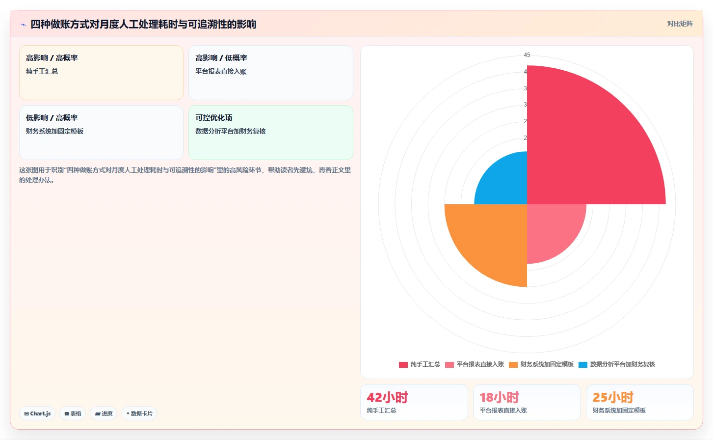This screenshot has width=713, height=440.
Task: Click 财务系统加固定模板 text in matrix card
Action: coord(55,131)
